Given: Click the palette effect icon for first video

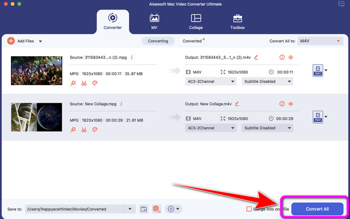Looking at the screenshot, I should click(x=95, y=83).
